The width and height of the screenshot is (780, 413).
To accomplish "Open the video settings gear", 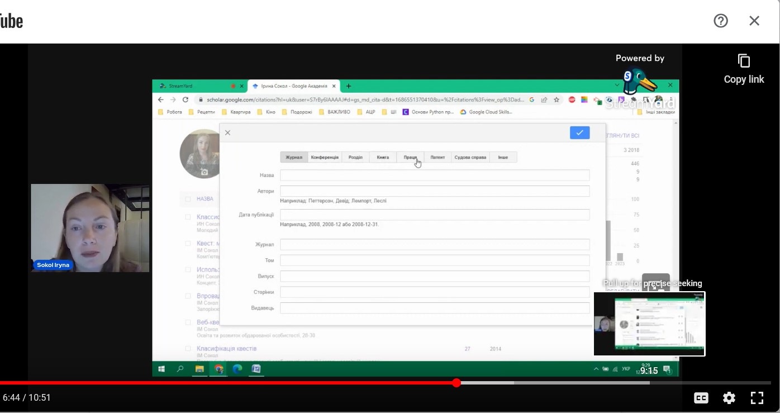I will [x=729, y=398].
